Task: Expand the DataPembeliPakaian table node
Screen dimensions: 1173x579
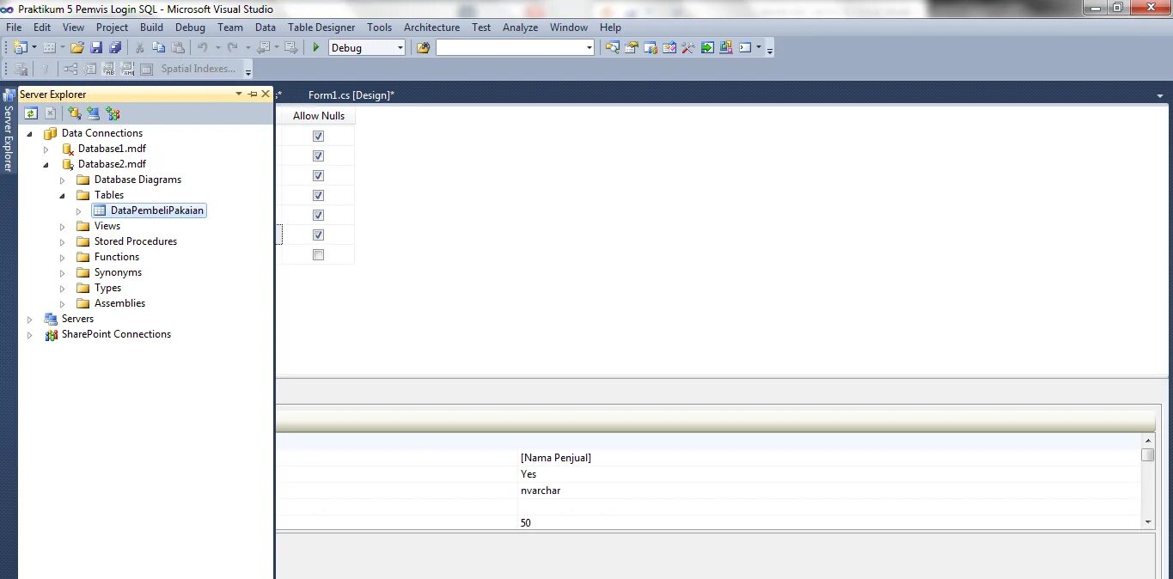Action: (79, 211)
